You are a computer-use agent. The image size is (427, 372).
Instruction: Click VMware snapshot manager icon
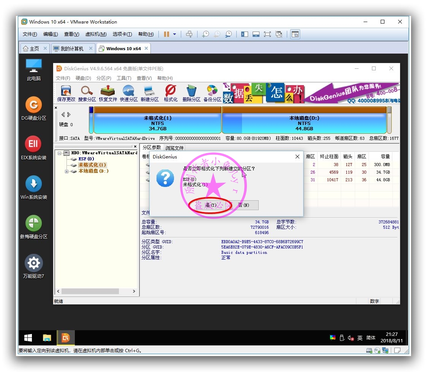tap(228, 34)
